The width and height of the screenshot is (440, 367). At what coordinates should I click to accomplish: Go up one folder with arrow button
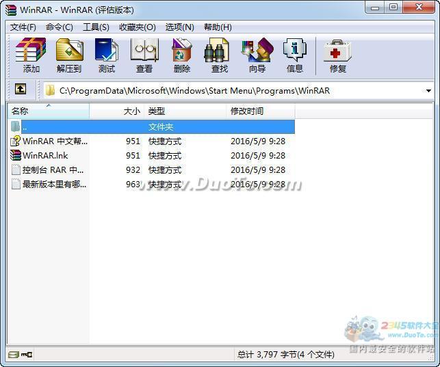pyautogui.click(x=21, y=90)
